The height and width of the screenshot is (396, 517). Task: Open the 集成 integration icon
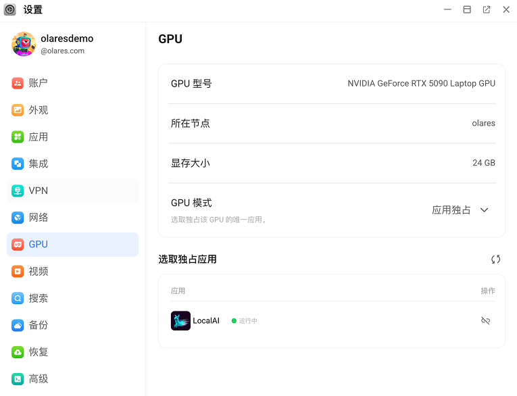(x=18, y=164)
